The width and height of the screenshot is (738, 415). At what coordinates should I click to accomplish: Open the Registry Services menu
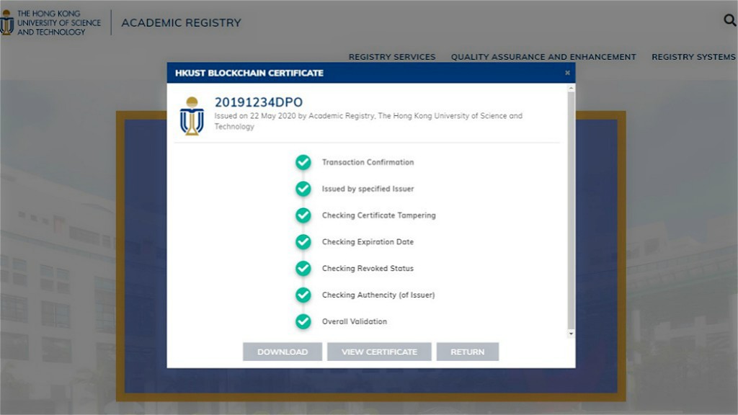click(392, 57)
